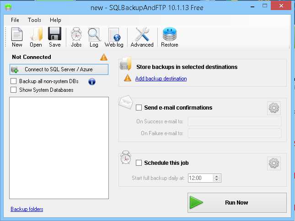Click Not Connected warning triangle icon
Screen dimensions: 295x221
pyautogui.click(x=104, y=57)
